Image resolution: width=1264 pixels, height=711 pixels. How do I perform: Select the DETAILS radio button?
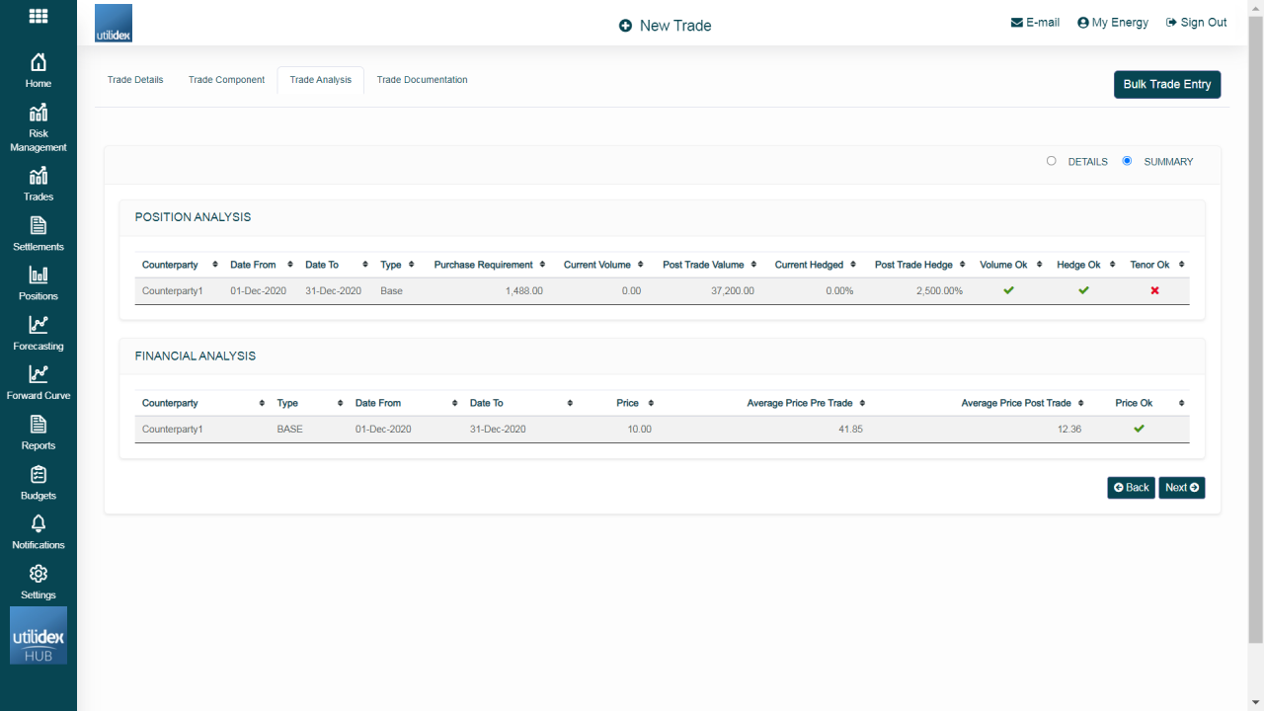1051,161
